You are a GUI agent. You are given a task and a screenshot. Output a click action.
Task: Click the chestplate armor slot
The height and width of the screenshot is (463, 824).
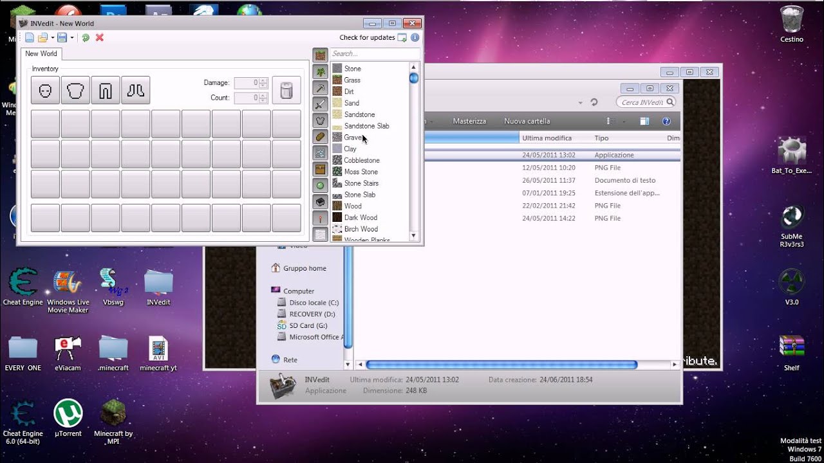[75, 90]
